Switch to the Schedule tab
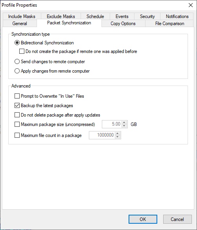Screen dimensions: 197x230 [x=95, y=16]
